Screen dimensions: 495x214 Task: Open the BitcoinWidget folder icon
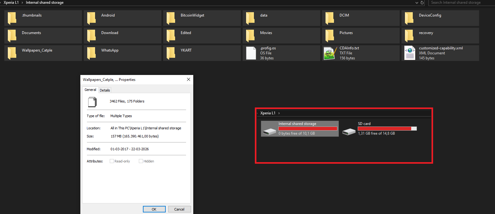[171, 18]
